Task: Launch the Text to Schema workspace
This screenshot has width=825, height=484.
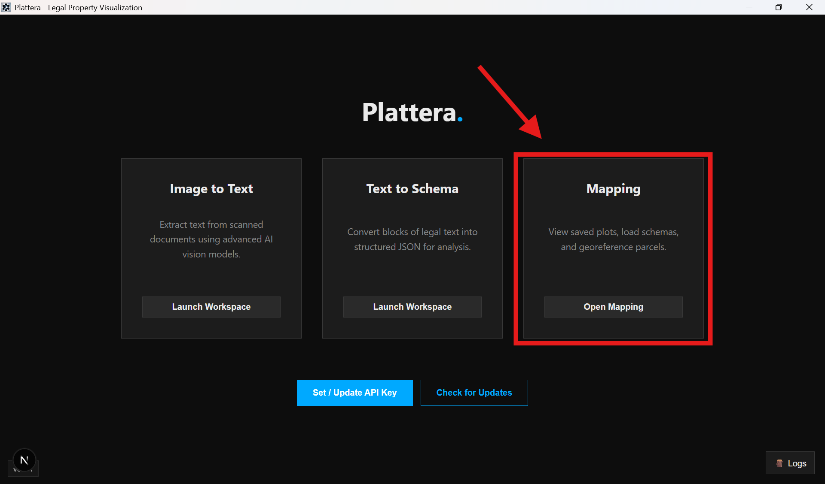Action: coord(412,307)
